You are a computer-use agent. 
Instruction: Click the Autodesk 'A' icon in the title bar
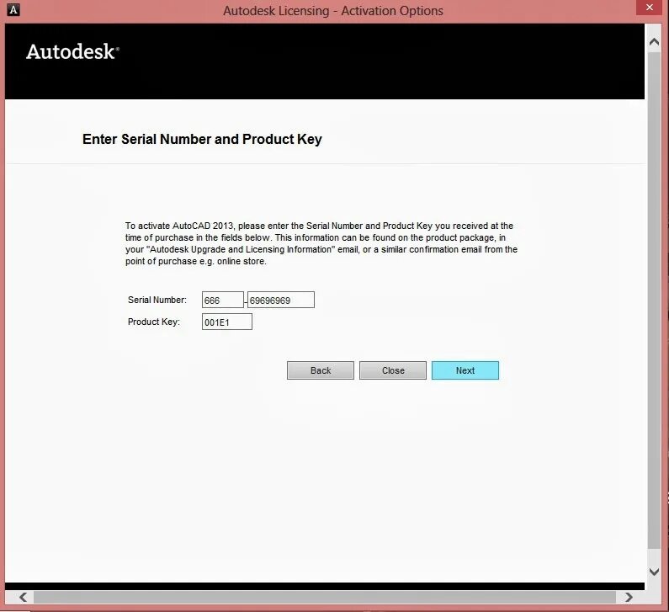[13, 10]
